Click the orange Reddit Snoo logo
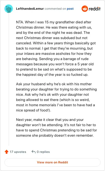The image size is (105, 171). (85, 9)
